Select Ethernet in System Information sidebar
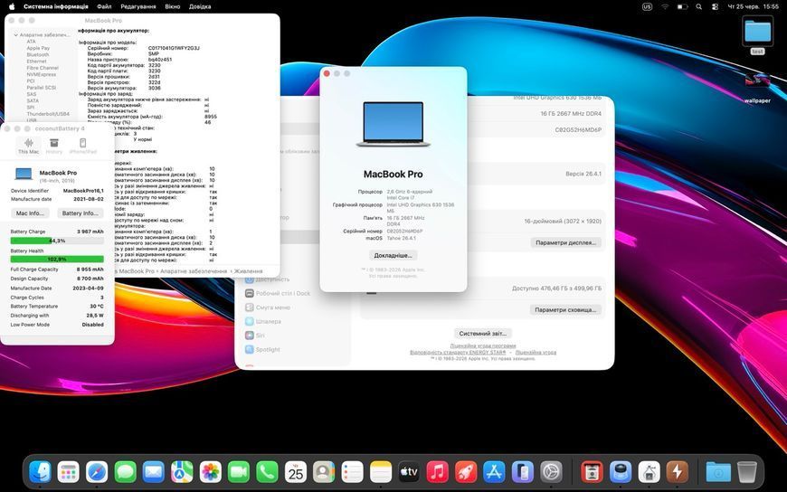The height and width of the screenshot is (492, 787). click(37, 61)
